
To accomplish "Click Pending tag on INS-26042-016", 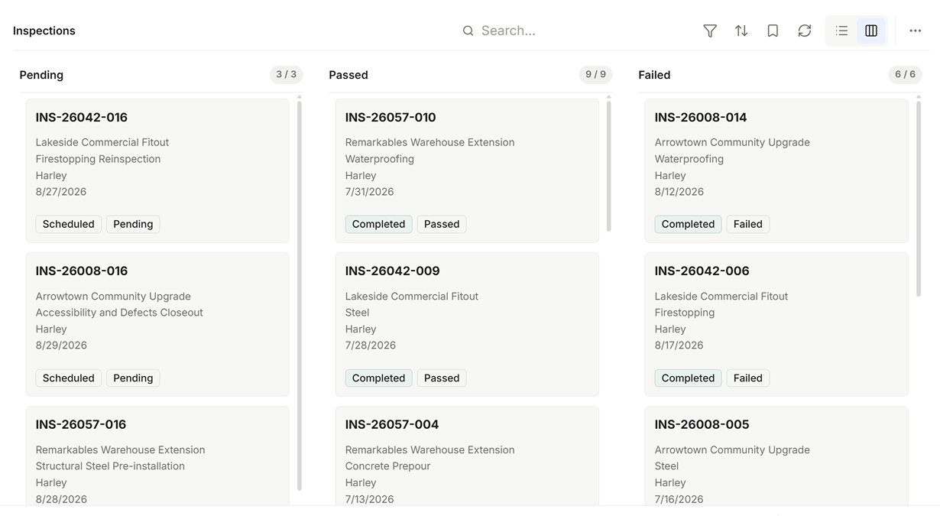I will [133, 224].
